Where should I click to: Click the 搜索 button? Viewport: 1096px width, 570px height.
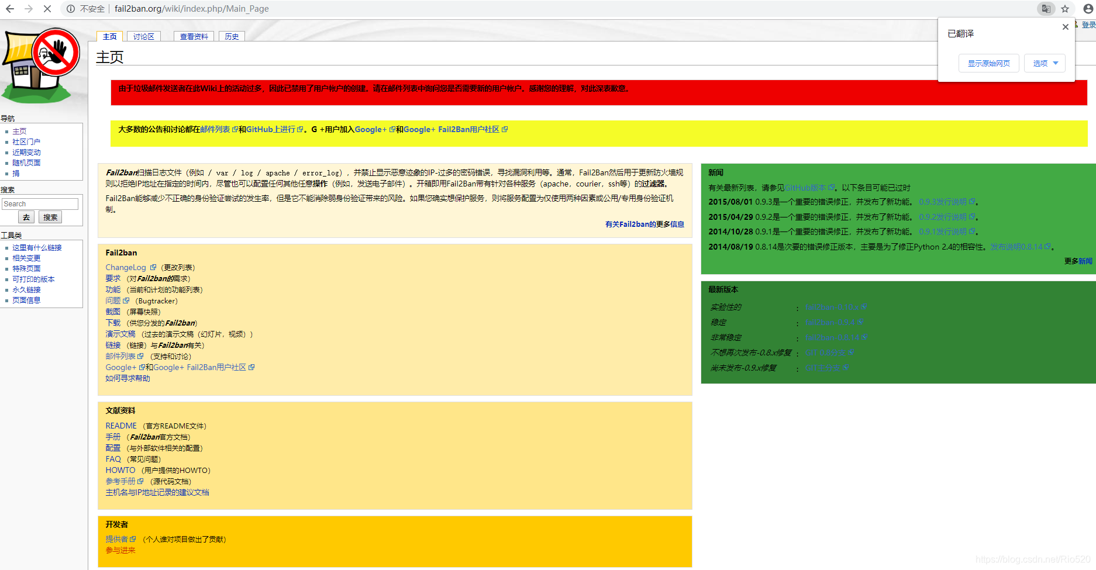click(50, 217)
